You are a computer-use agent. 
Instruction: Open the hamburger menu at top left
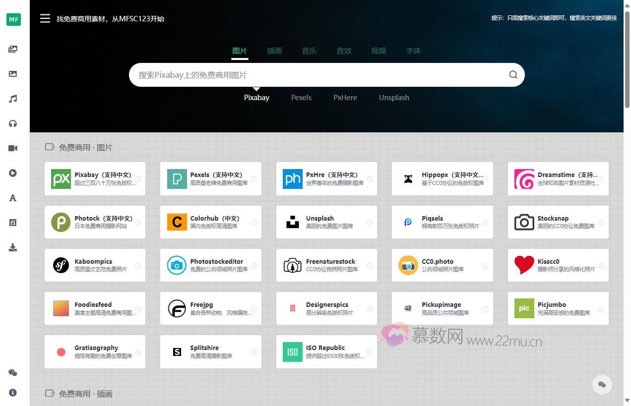click(45, 19)
